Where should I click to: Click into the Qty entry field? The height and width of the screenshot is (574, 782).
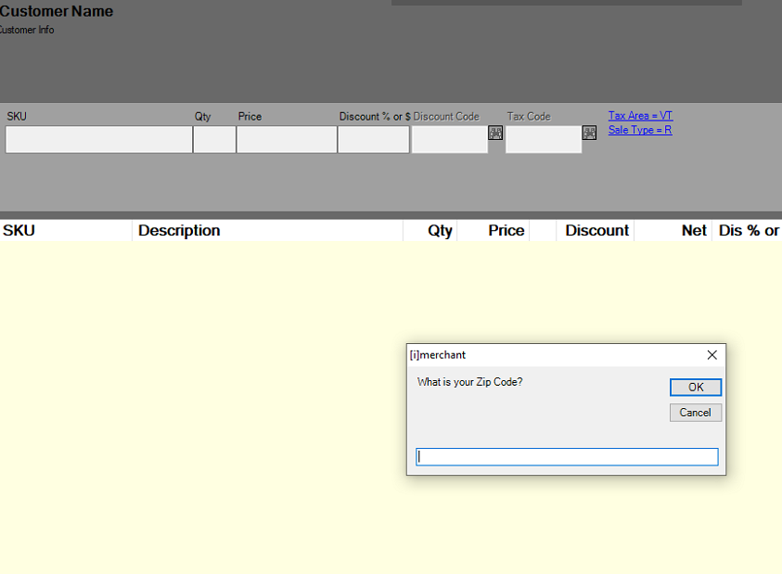coord(214,139)
